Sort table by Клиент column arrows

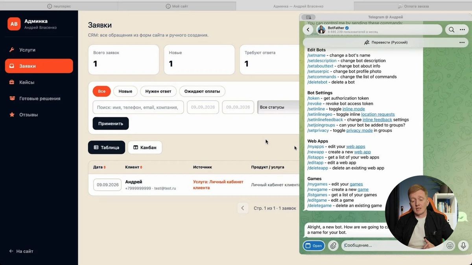[x=141, y=167]
